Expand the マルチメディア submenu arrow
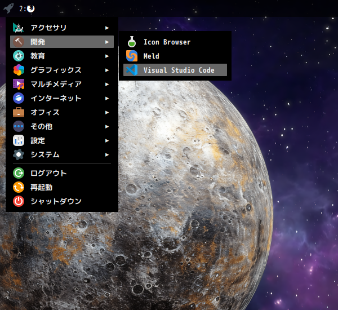 [107, 85]
